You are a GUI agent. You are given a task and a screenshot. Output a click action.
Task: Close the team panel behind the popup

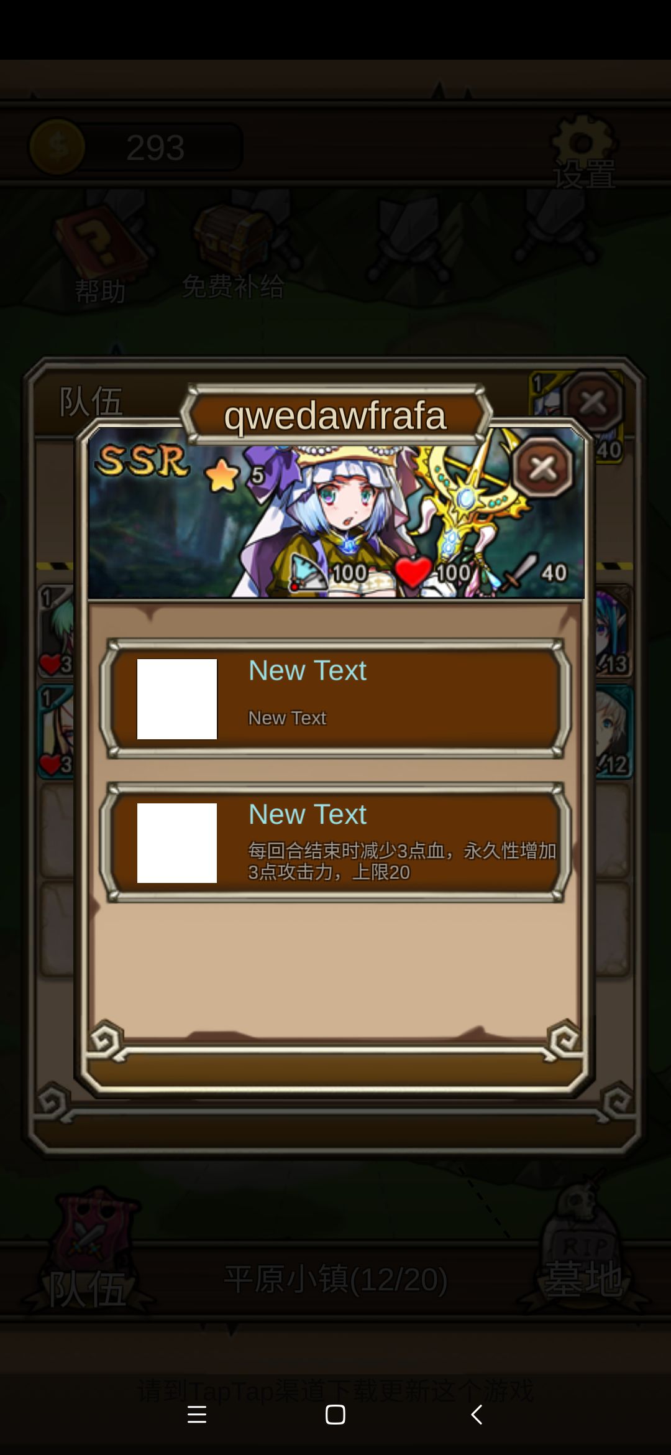593,402
